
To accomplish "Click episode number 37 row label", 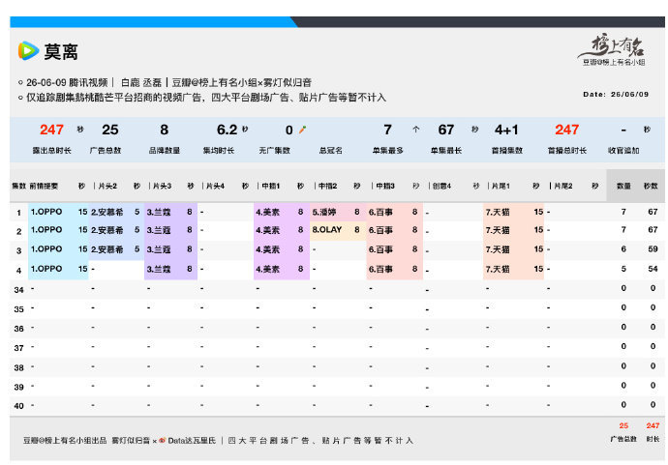I will (18, 348).
